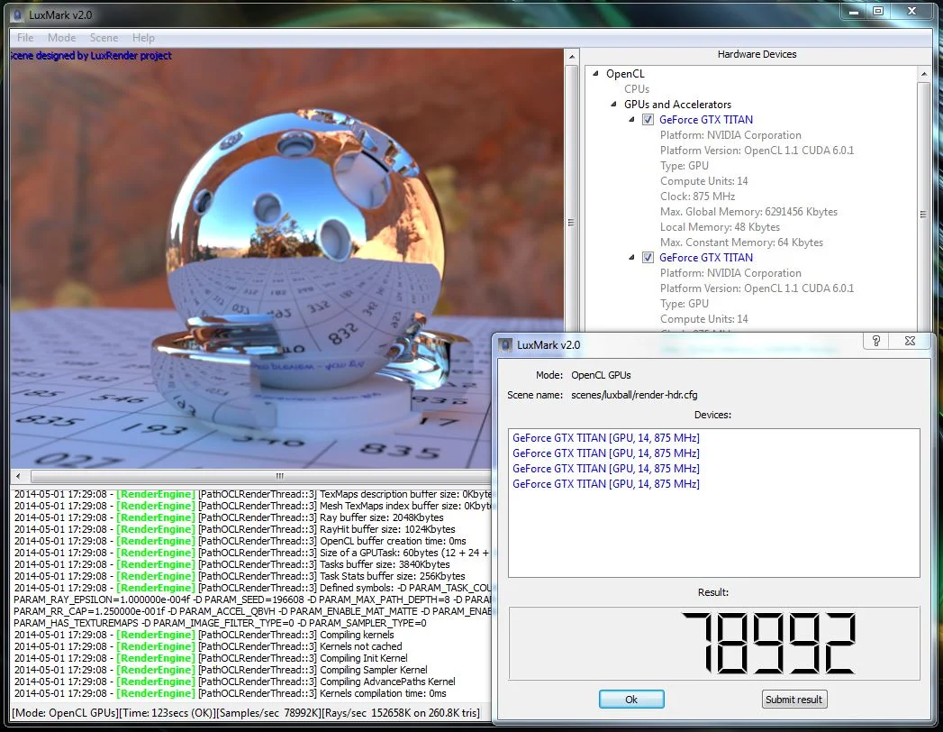The image size is (943, 732).
Task: Click the LuxMark icon in result dialog title
Action: point(506,345)
